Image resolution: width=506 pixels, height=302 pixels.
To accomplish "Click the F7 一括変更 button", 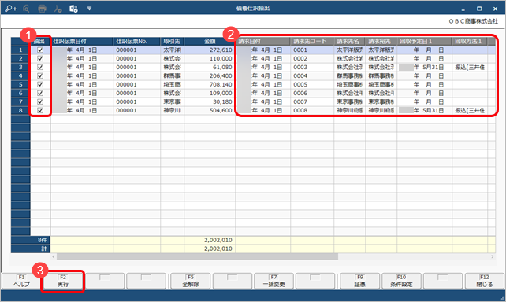I will tap(273, 281).
